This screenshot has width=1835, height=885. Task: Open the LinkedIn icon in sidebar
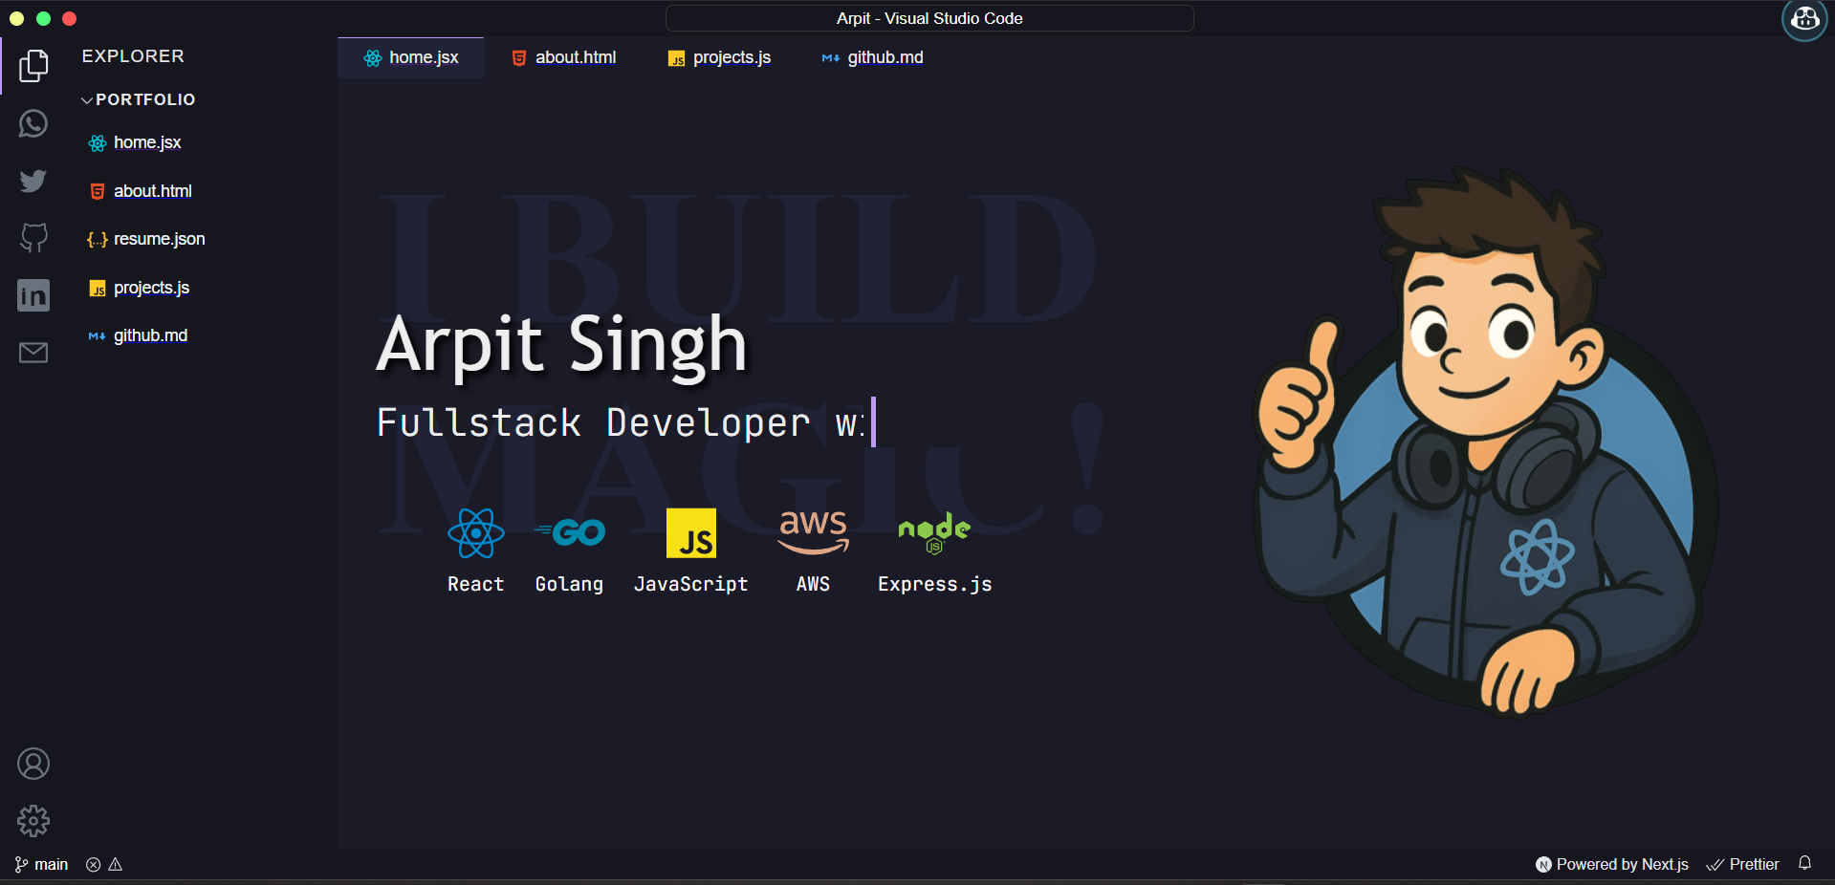pos(33,295)
